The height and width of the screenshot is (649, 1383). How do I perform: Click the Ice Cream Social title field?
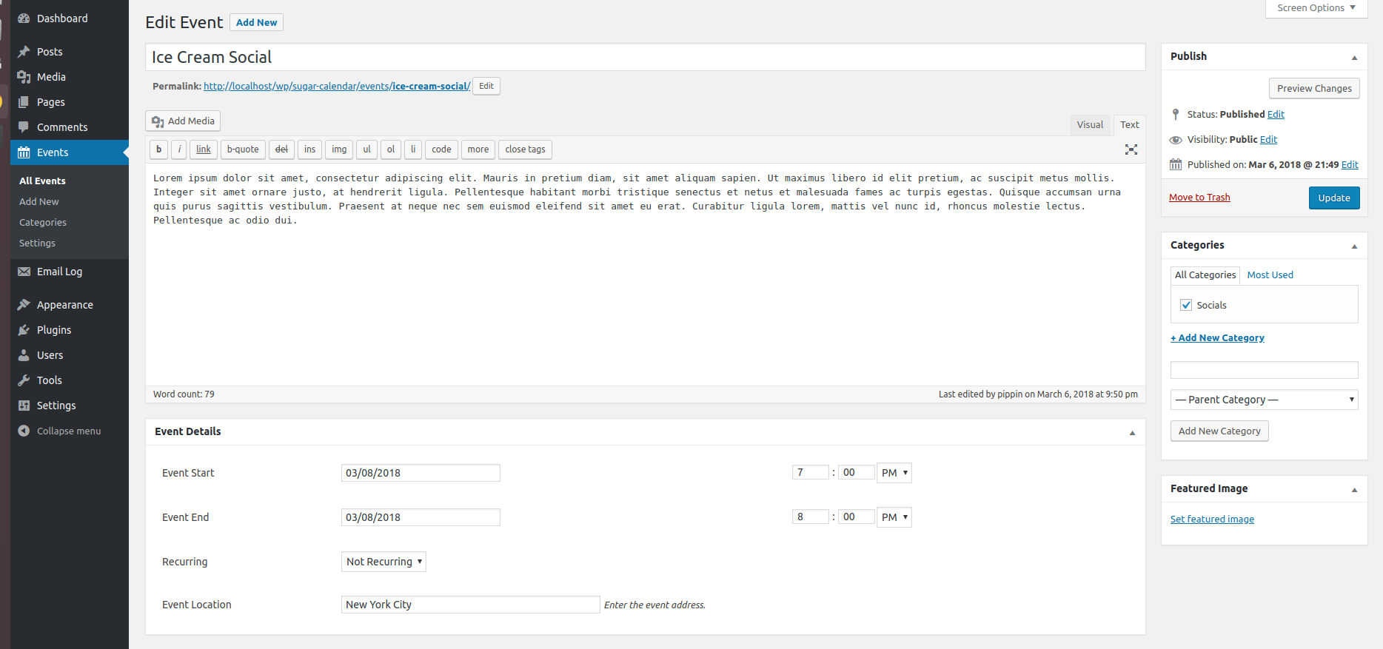[x=645, y=57]
